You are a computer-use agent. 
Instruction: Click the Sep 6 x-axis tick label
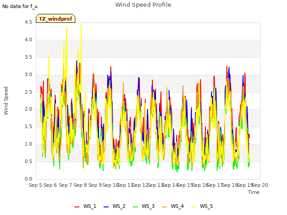pyautogui.click(x=50, y=185)
